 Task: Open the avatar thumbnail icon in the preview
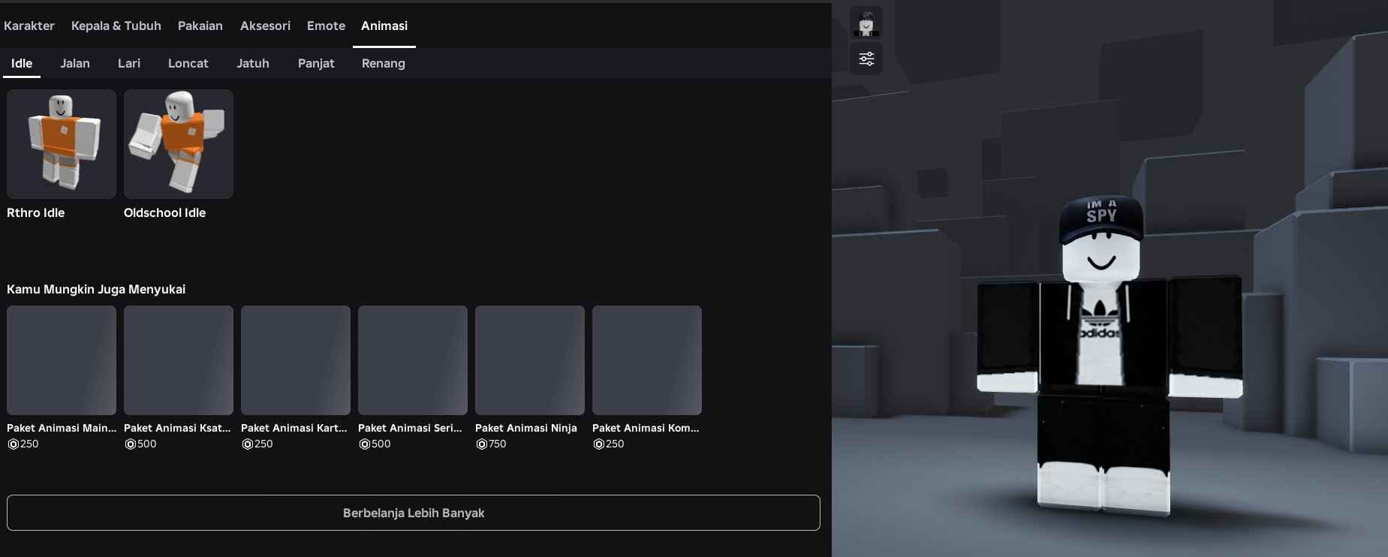(x=866, y=23)
